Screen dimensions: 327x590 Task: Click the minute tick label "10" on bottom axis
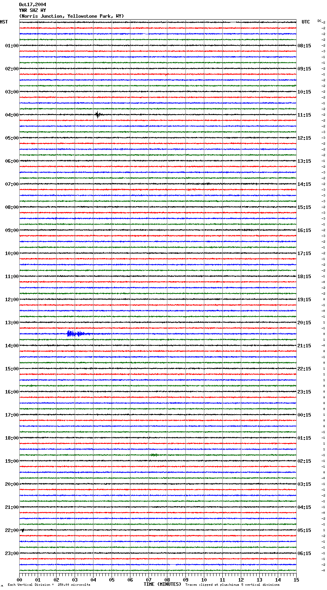click(x=204, y=580)
